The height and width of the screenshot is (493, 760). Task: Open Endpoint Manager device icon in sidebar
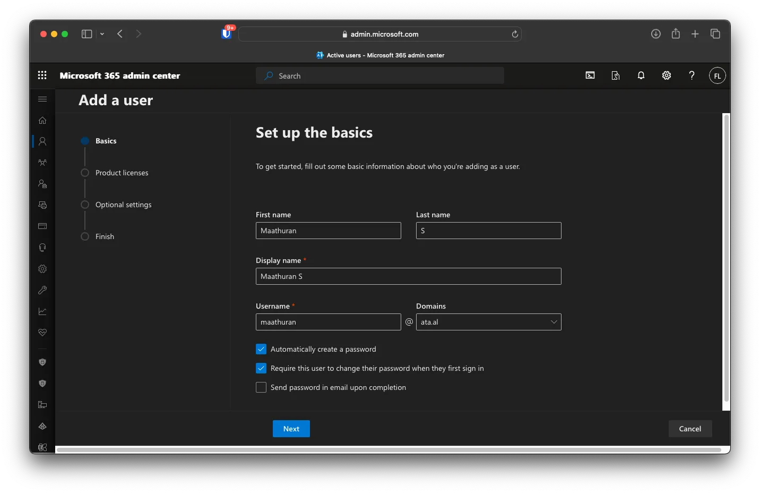[x=42, y=405]
